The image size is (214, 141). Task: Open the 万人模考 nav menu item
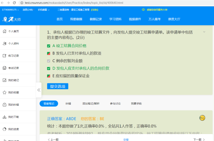(x=154, y=19)
